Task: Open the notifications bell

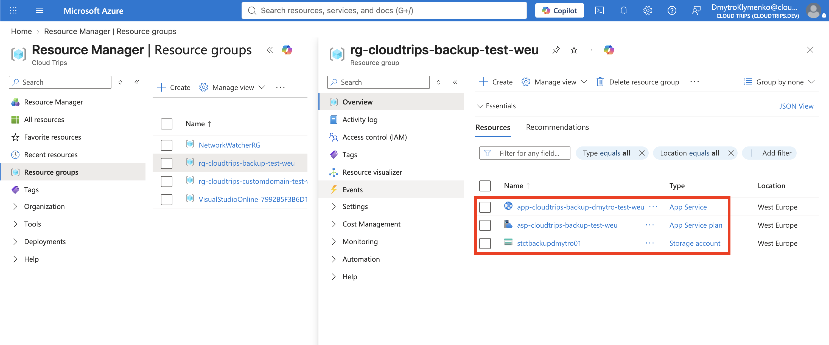Action: click(623, 11)
